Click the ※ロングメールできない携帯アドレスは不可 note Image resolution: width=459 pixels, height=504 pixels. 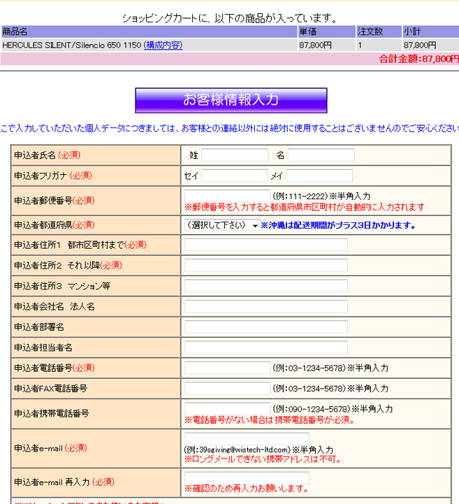coord(263,459)
